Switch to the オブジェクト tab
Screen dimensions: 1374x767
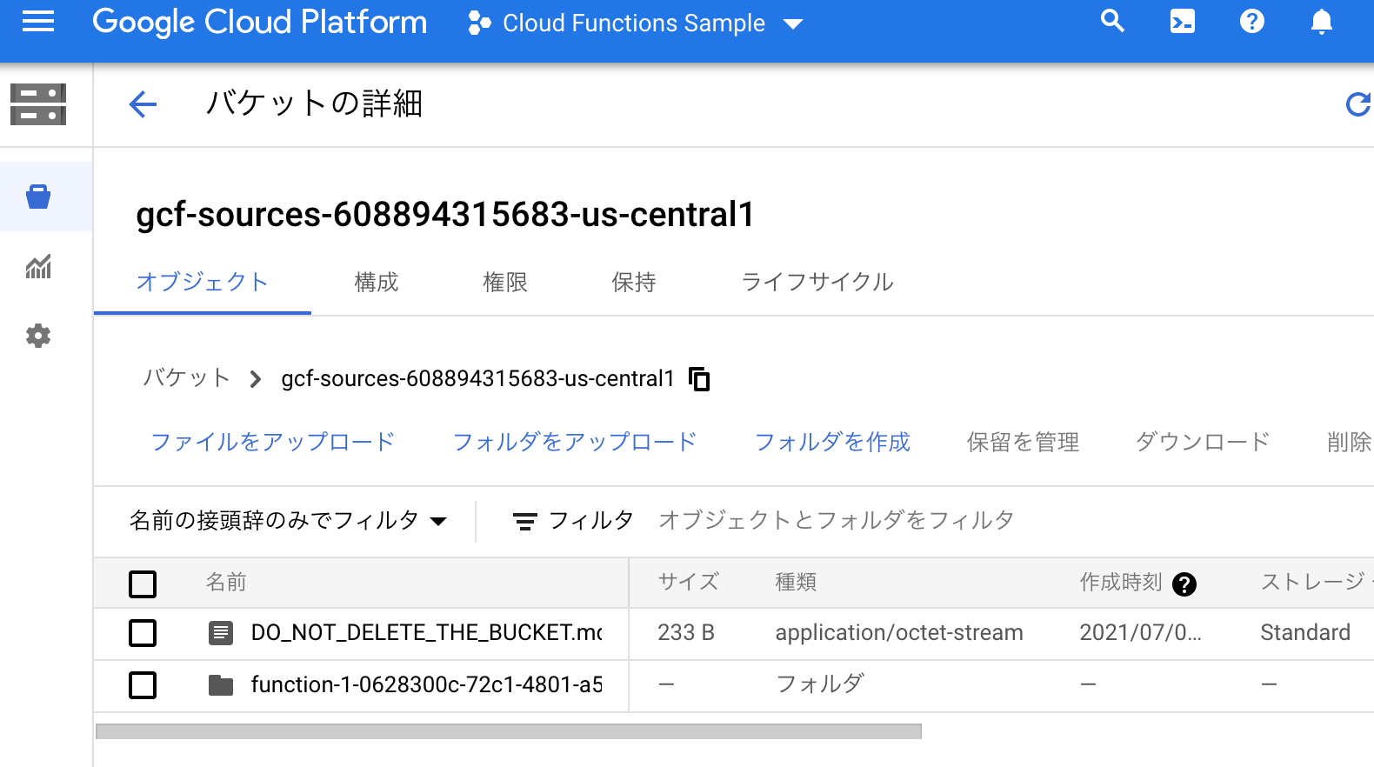coord(203,282)
